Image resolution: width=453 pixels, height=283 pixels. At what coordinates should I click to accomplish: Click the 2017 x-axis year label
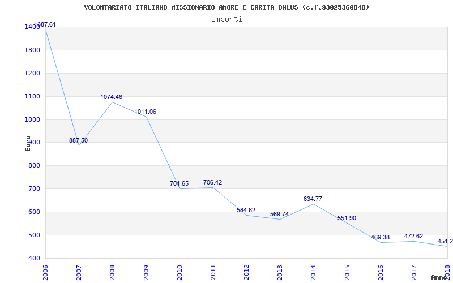[x=414, y=272]
